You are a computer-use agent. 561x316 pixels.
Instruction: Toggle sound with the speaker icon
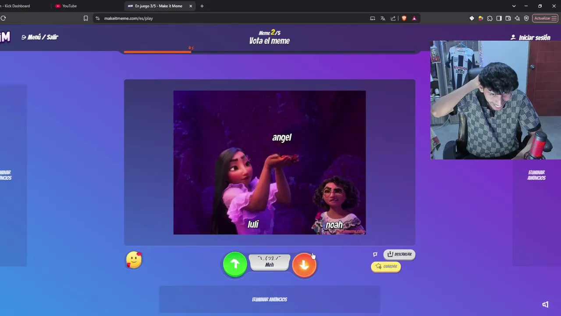coord(545,305)
